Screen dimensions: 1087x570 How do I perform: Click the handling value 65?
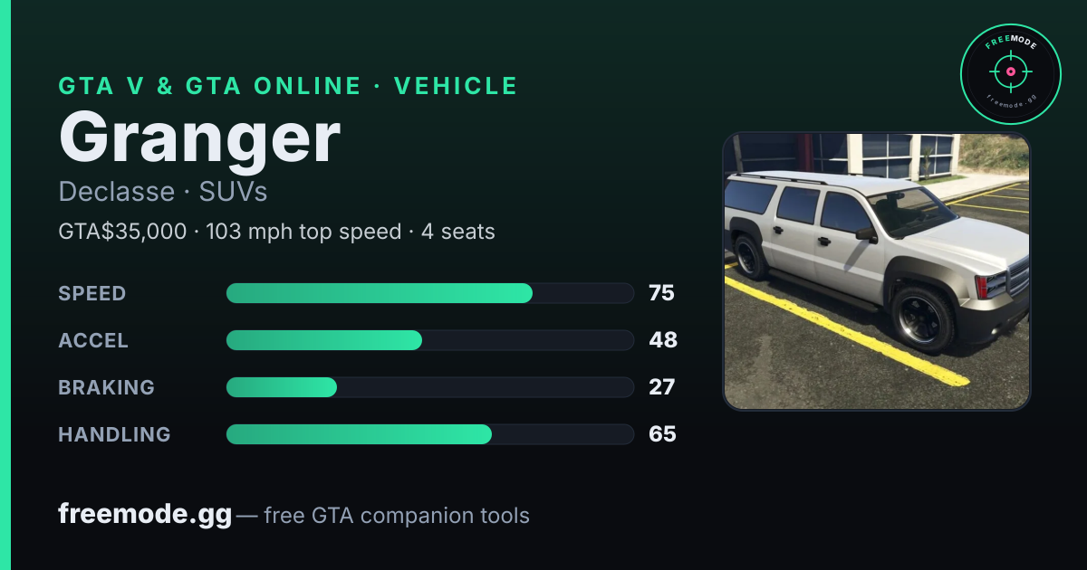tap(662, 434)
